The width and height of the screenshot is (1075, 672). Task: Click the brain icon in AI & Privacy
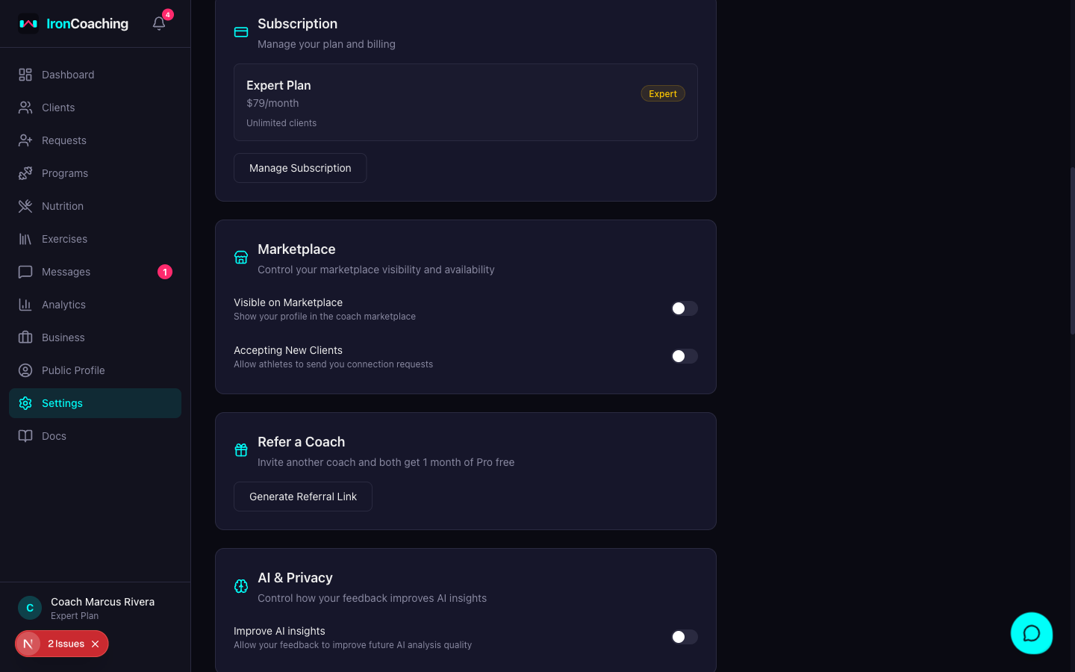pos(240,585)
